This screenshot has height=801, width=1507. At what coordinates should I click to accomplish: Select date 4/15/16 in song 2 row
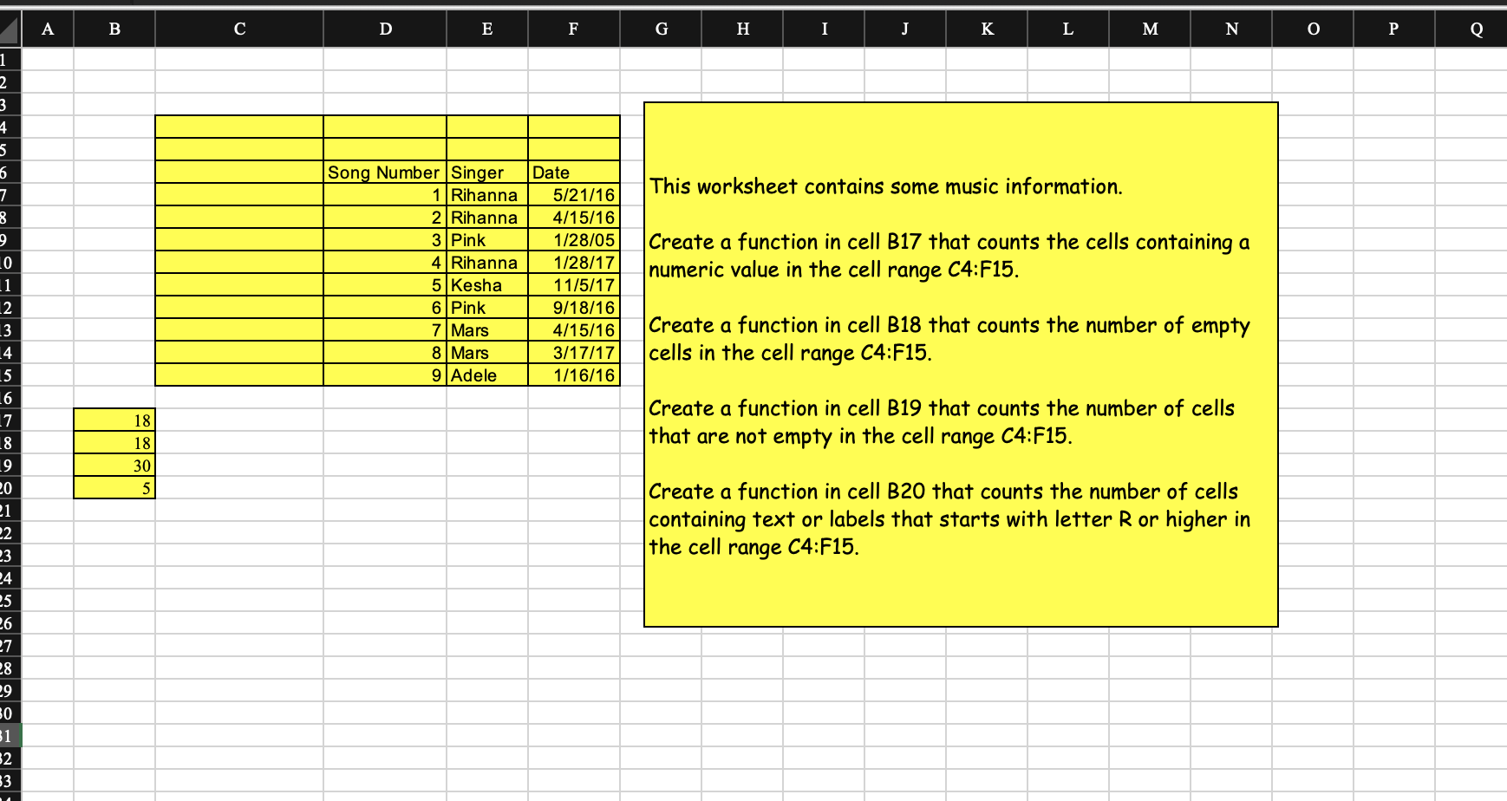tap(574, 217)
